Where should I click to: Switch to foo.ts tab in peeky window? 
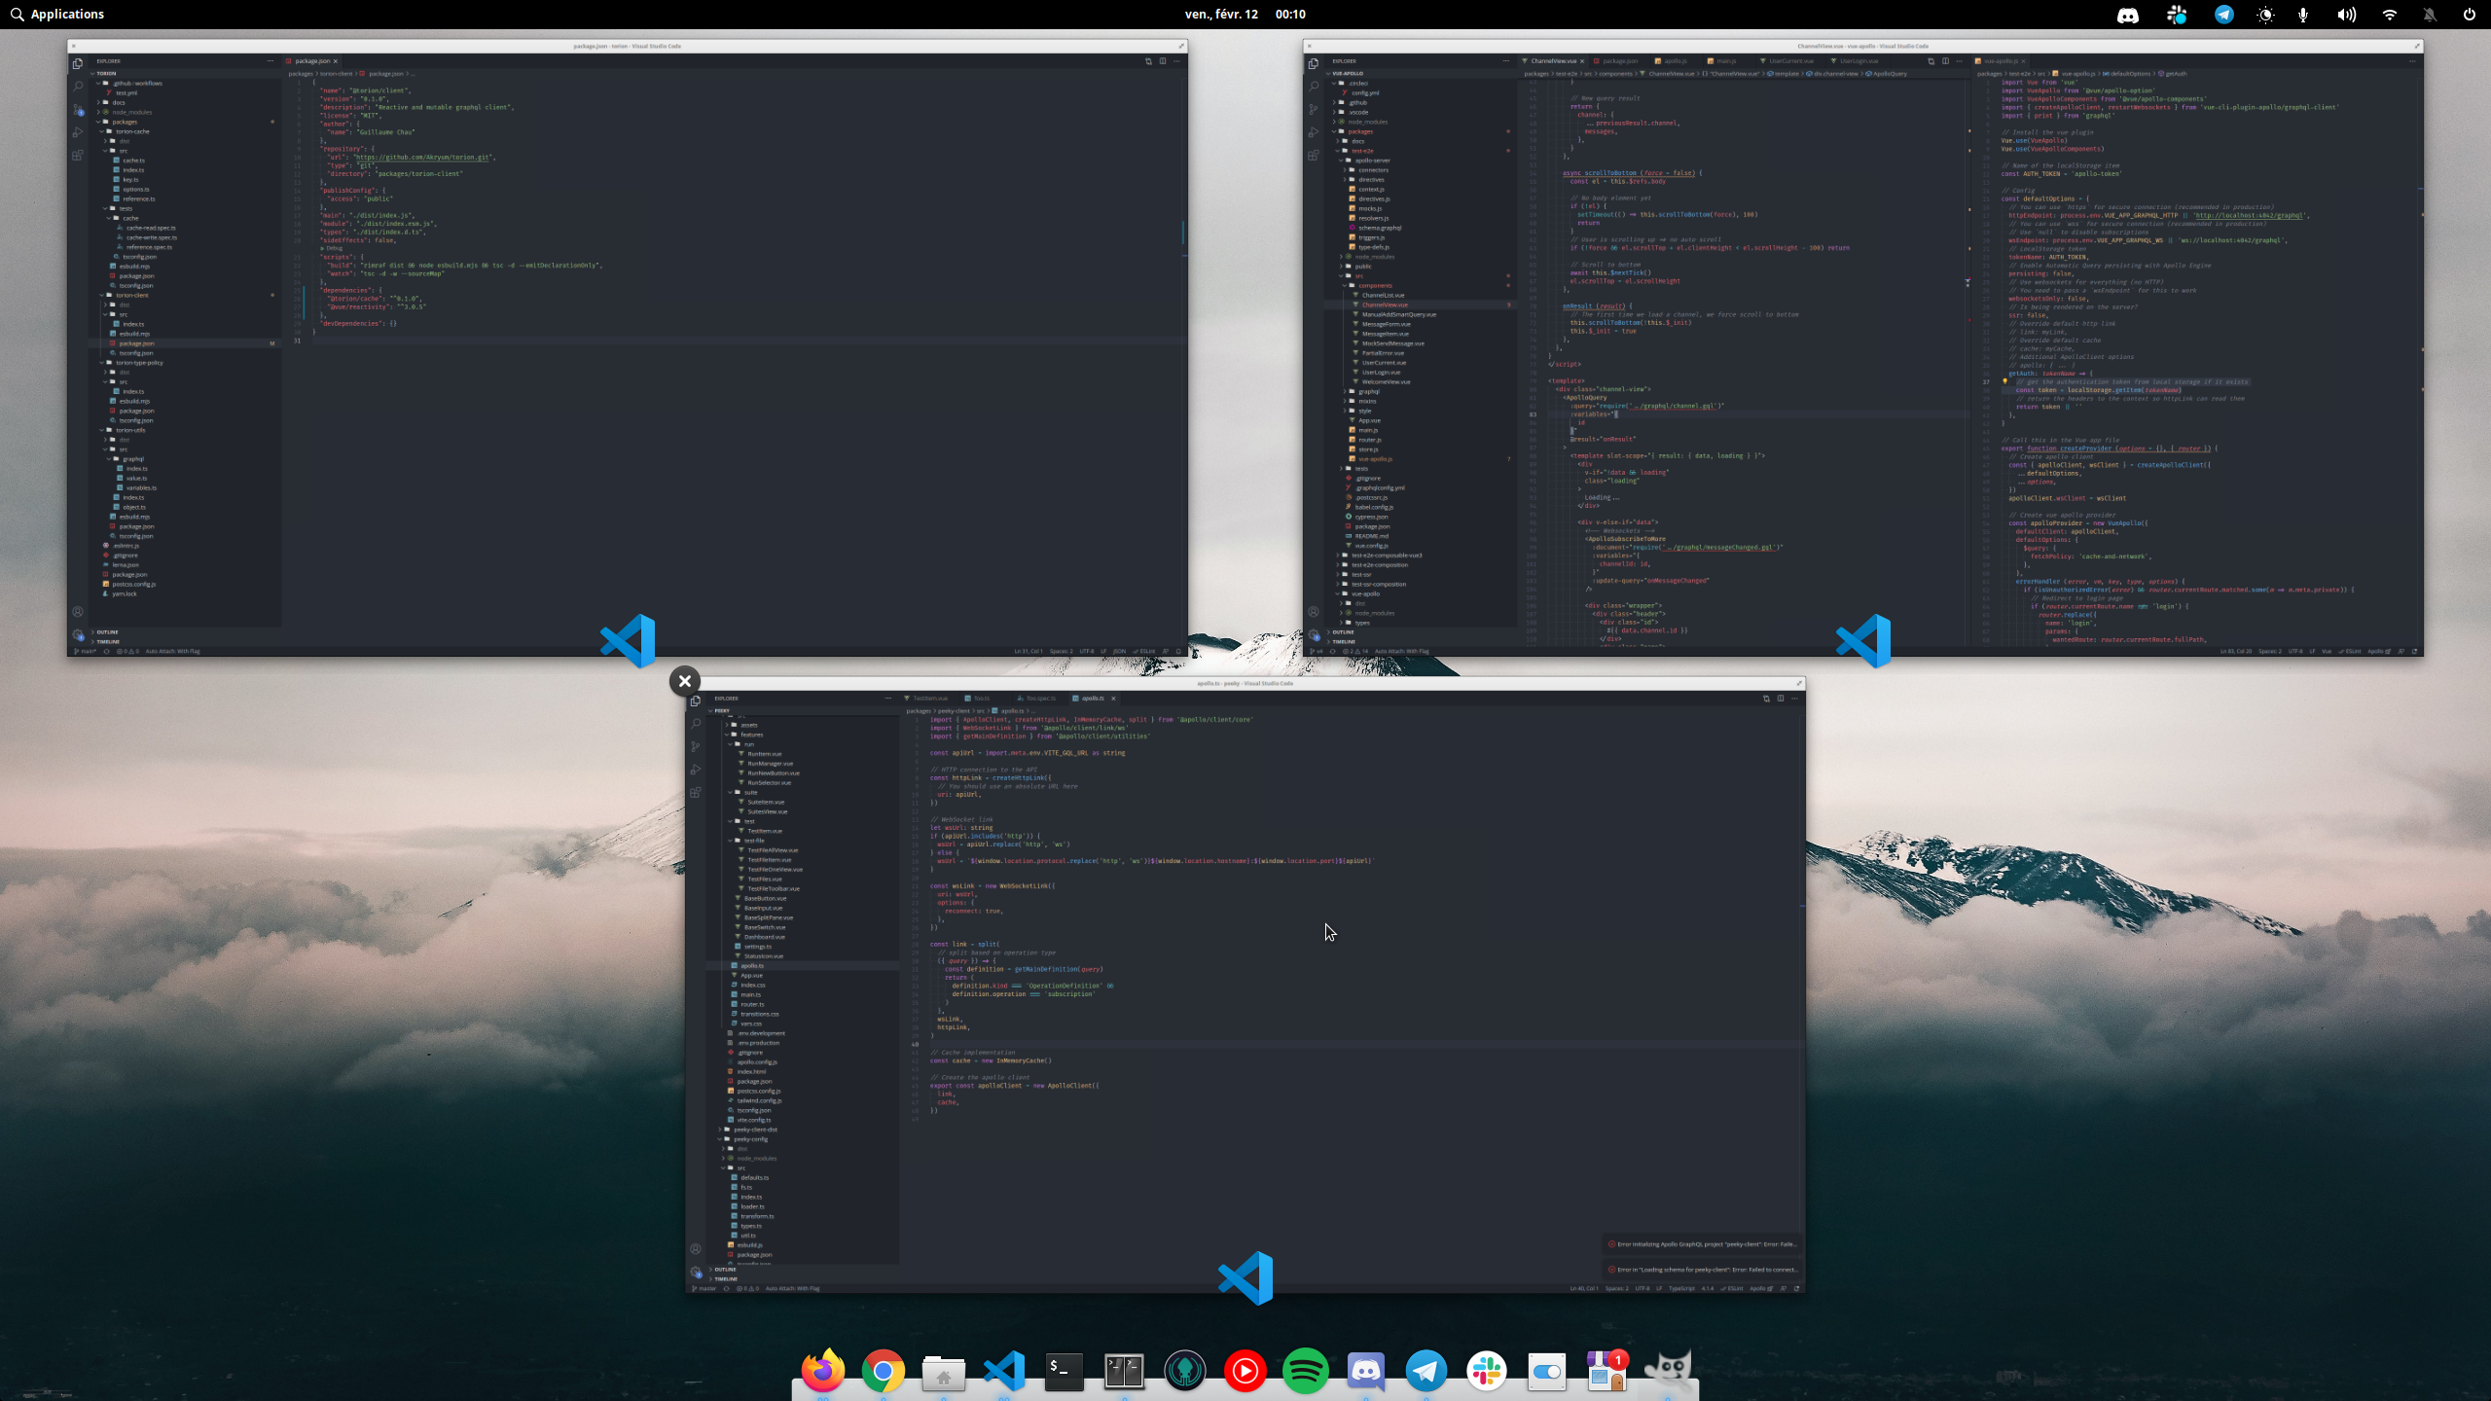point(980,699)
